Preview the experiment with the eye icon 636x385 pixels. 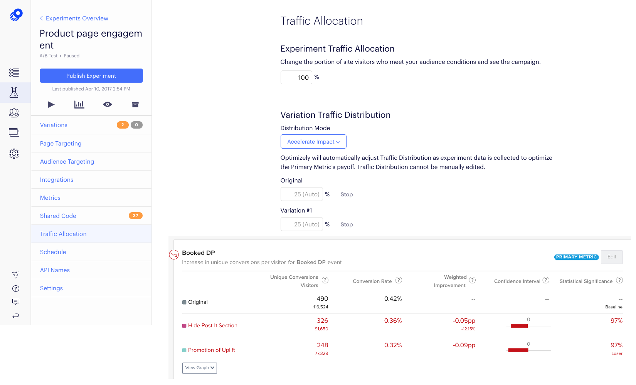click(108, 104)
